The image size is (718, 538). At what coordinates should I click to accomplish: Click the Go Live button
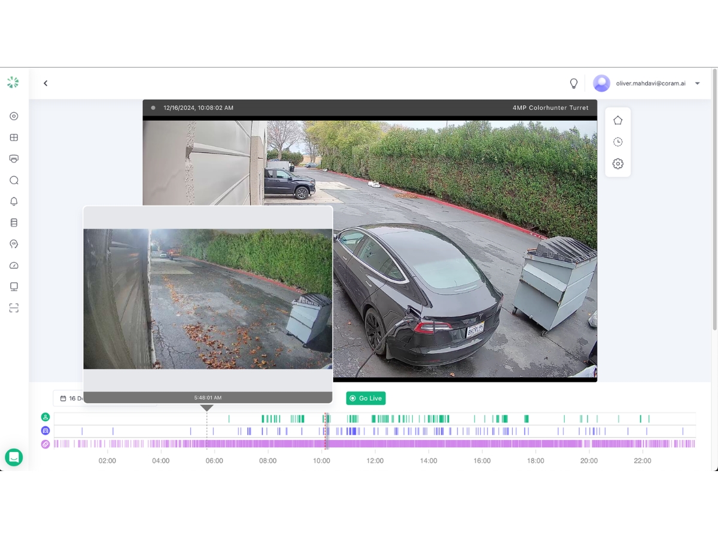[x=366, y=398]
